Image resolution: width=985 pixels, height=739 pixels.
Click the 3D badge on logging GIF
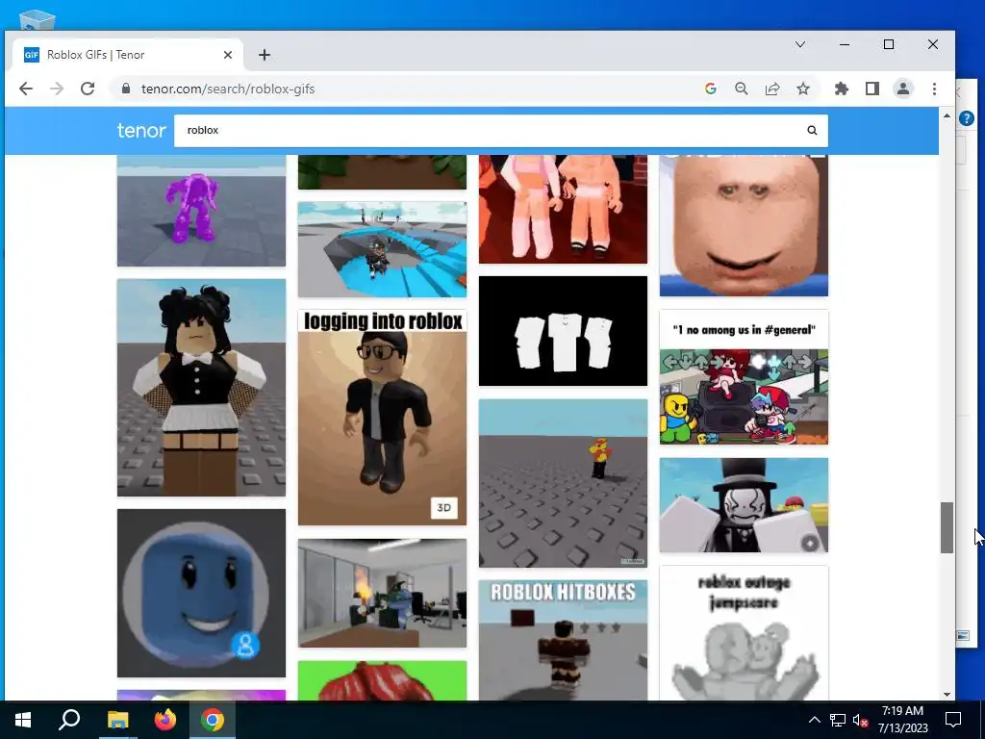point(443,508)
